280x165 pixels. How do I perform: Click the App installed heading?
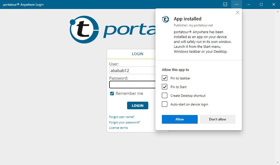(187, 19)
